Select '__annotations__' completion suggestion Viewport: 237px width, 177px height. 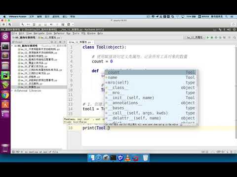[151, 103]
